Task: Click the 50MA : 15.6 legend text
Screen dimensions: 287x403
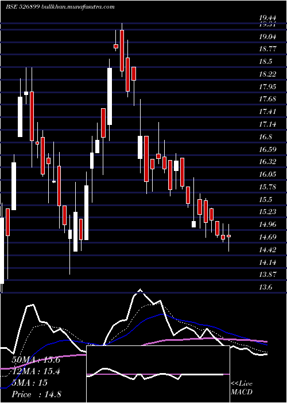Action: [x=36, y=360]
